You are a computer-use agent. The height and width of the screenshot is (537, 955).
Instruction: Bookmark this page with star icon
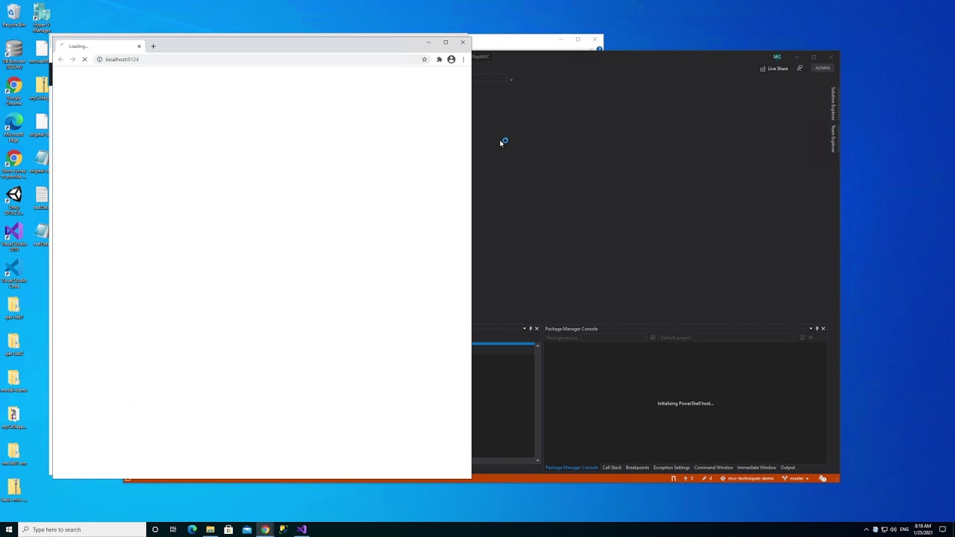[425, 59]
